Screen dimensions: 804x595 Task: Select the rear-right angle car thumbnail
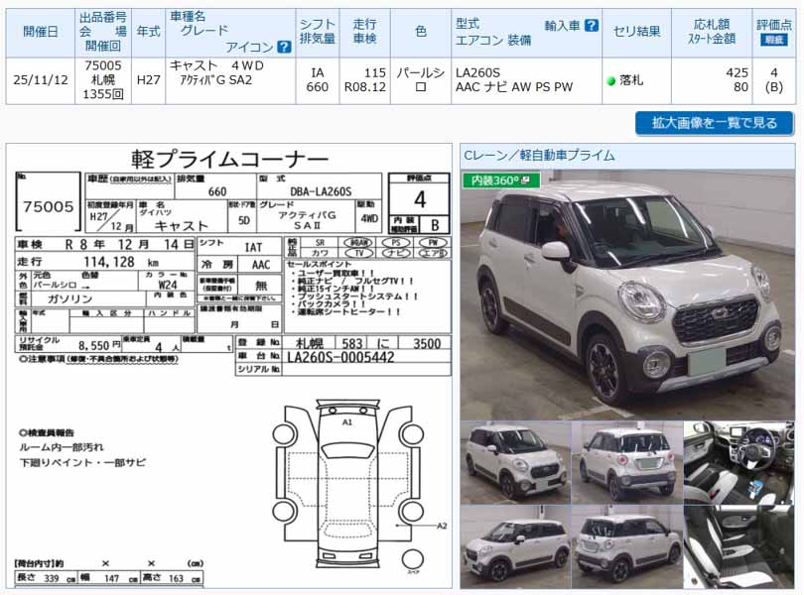[x=627, y=547]
